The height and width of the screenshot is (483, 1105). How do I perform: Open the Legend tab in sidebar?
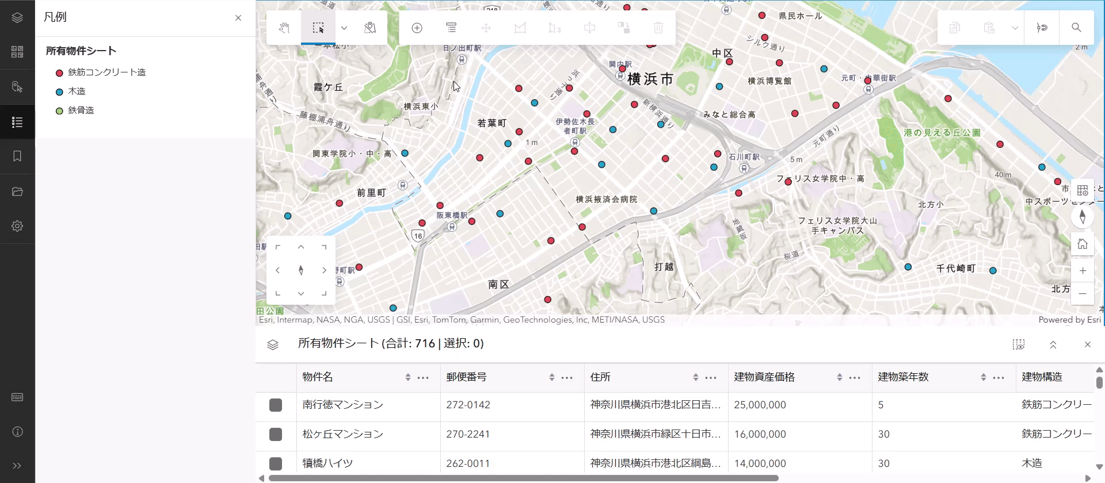(x=17, y=122)
